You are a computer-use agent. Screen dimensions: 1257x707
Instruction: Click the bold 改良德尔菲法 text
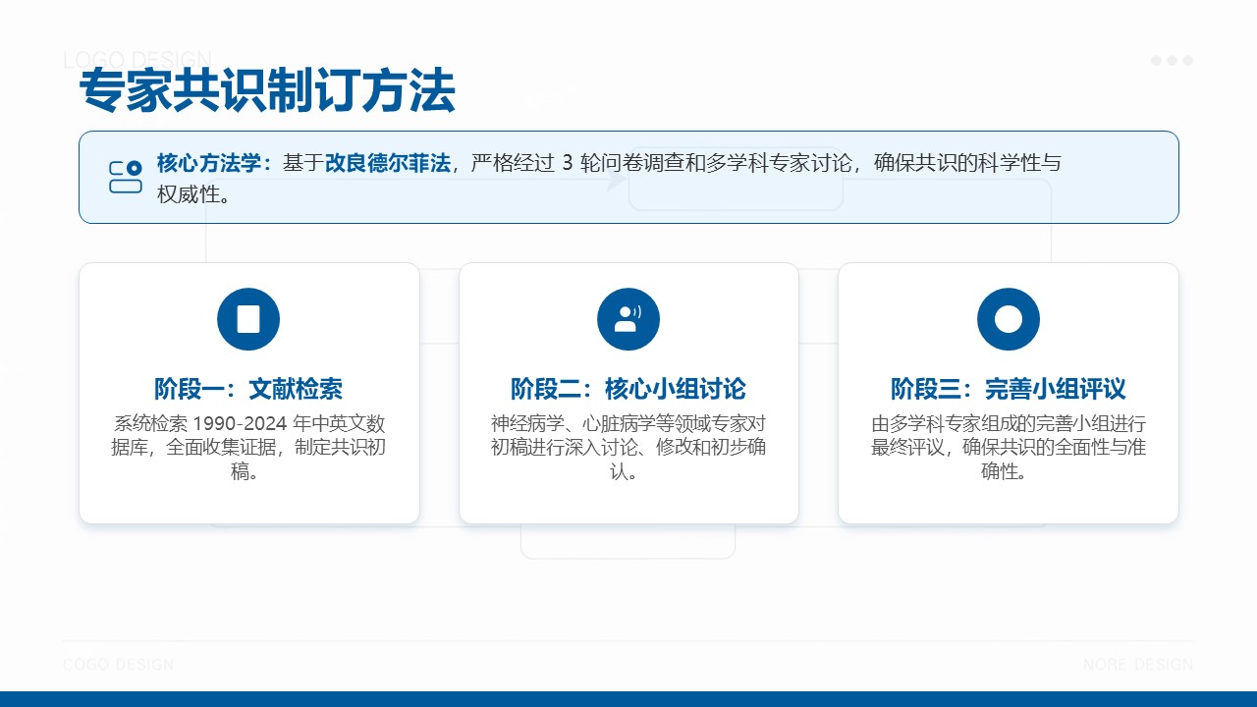click(388, 163)
